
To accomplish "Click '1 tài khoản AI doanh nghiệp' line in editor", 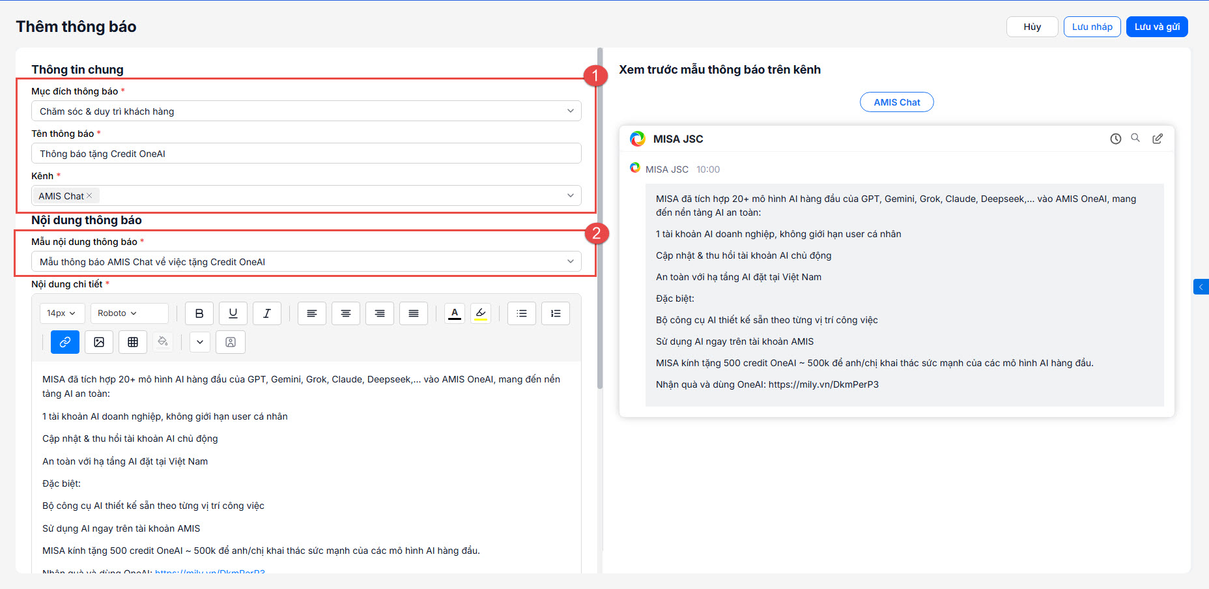I will click(165, 416).
